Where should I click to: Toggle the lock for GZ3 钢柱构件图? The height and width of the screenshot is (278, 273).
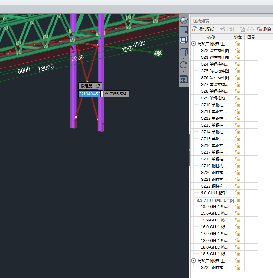point(238,57)
